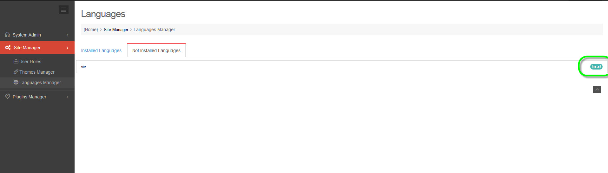Click the briefcase icon beside User Roles
Viewport: 608px width, 173px height.
tap(16, 61)
